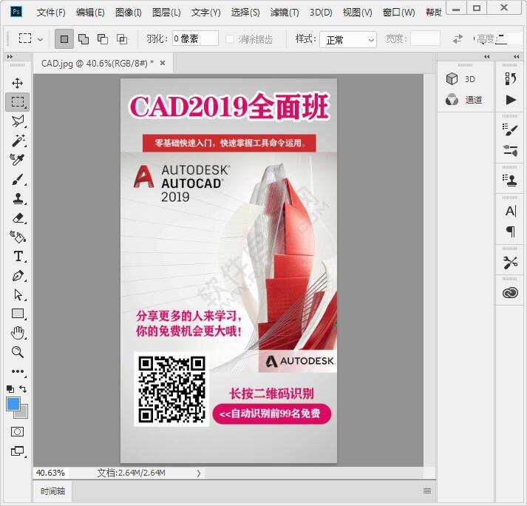The width and height of the screenshot is (527, 506).
Task: Open the Image (图像) menu
Action: click(x=128, y=13)
